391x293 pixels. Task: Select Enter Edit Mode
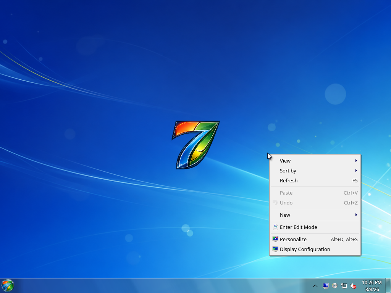pyautogui.click(x=315, y=227)
